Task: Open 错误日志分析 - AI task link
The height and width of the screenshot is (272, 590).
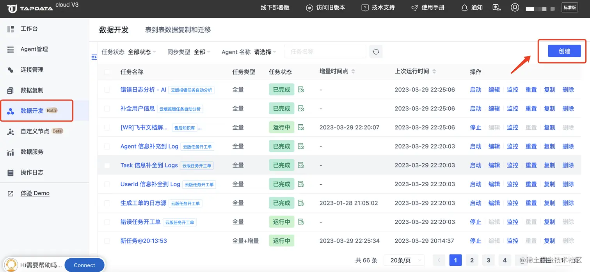Action: (x=143, y=90)
